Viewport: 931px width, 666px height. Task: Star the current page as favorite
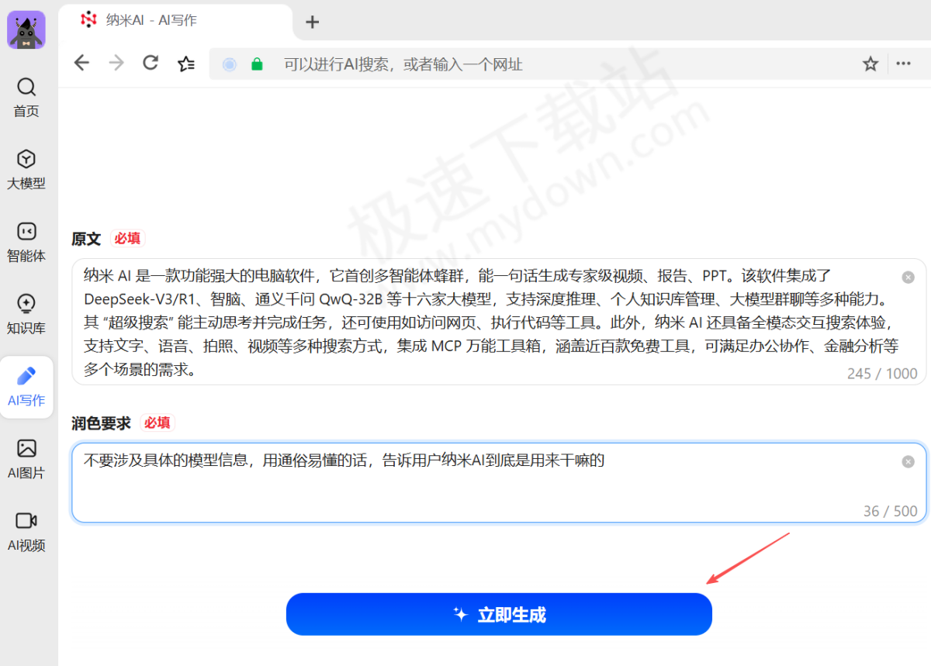click(870, 64)
